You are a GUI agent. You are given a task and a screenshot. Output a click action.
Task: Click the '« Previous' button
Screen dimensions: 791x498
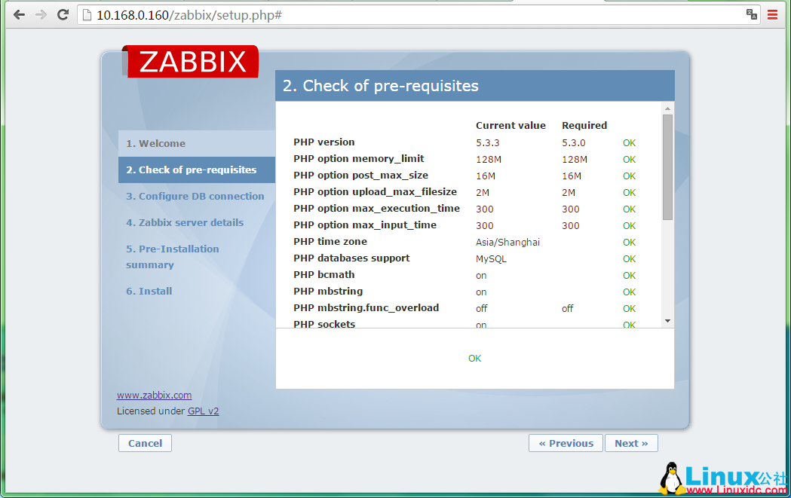point(566,443)
